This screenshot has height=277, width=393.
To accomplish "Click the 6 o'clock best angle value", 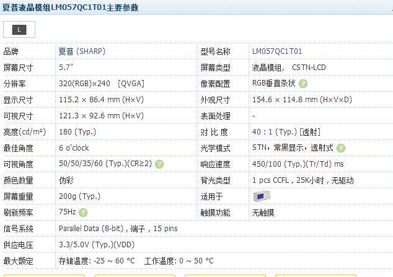I will pyautogui.click(x=74, y=148).
